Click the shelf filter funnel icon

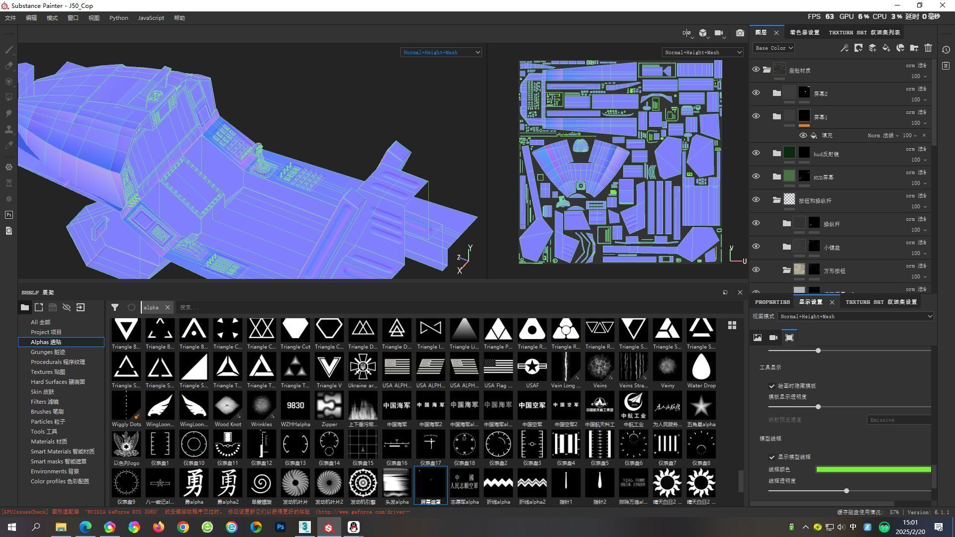click(x=115, y=308)
